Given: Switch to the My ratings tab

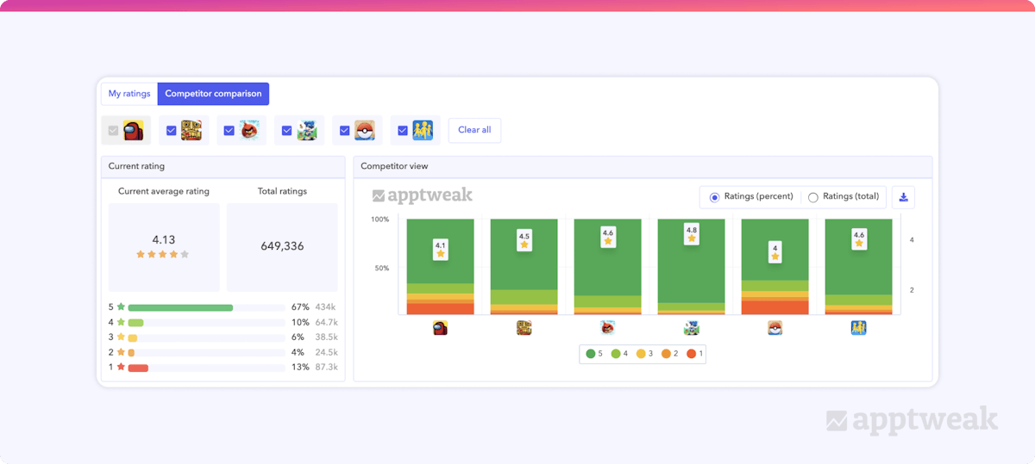Looking at the screenshot, I should (x=129, y=94).
